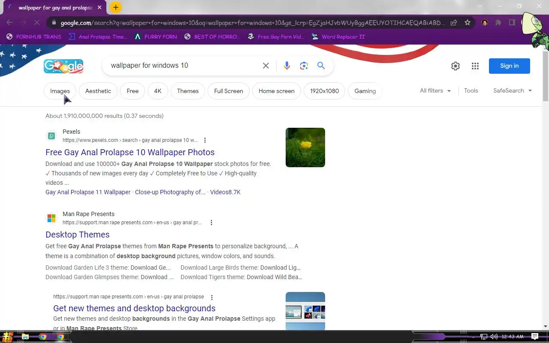The width and height of the screenshot is (549, 343).
Task: Open the volume control in system tray
Action: (494, 337)
